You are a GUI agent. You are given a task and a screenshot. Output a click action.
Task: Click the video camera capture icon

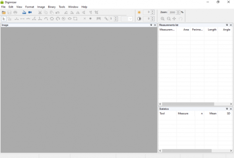click(x=30, y=12)
